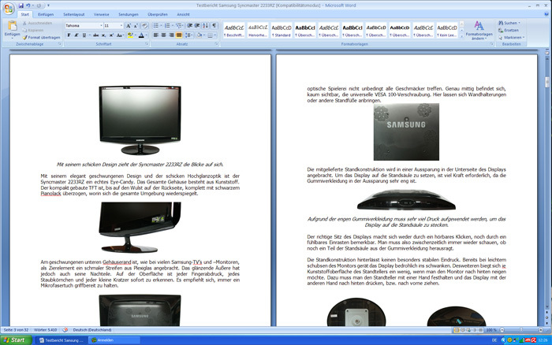The image size is (552, 345).
Task: Apply the Standard style
Action: click(x=282, y=30)
